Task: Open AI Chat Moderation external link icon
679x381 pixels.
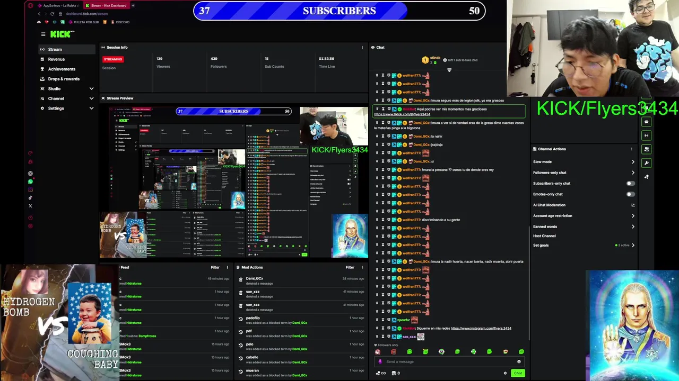Action: click(x=633, y=205)
